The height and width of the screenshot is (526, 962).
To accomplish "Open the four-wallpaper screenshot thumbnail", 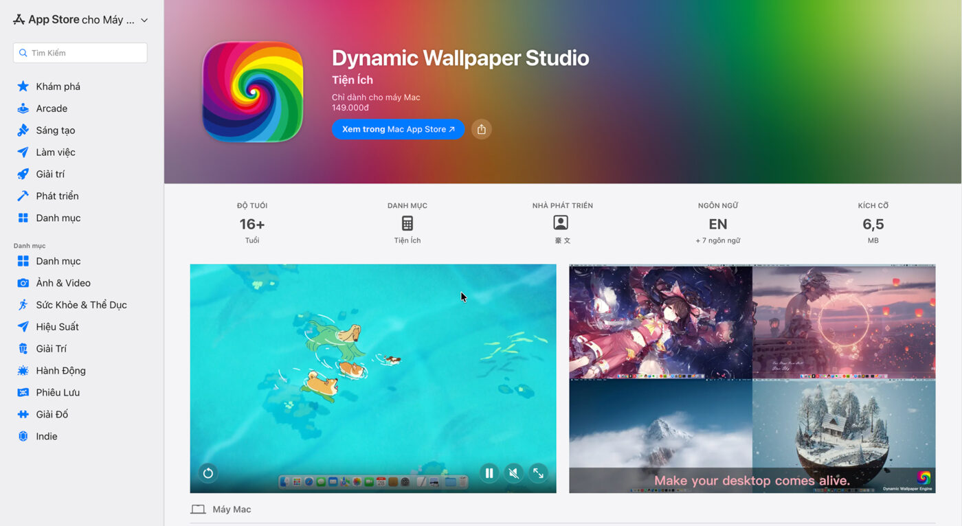I will point(752,378).
